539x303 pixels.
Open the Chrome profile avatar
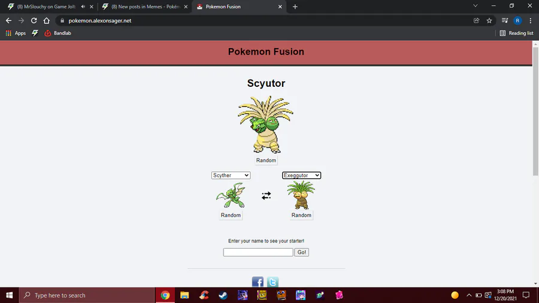pos(517,20)
